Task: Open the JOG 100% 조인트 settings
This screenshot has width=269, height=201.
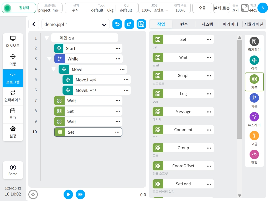Action: 154,8
